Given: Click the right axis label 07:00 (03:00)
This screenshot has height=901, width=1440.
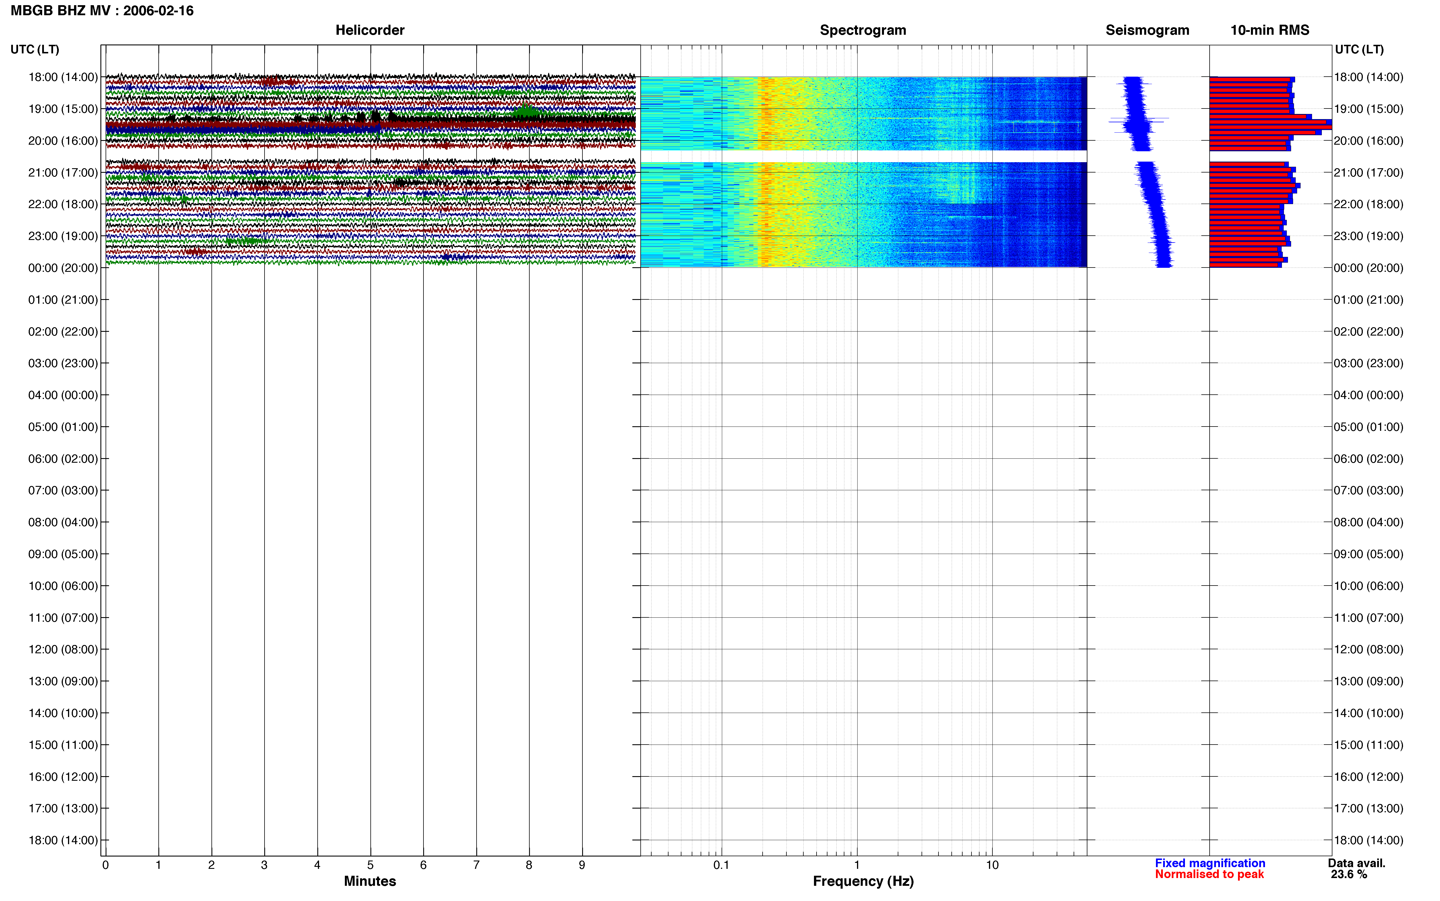Looking at the screenshot, I should (x=1369, y=491).
